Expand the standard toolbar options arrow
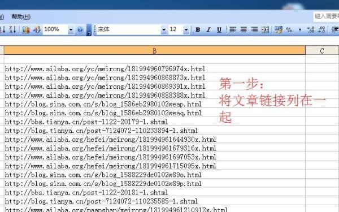 tap(89, 30)
